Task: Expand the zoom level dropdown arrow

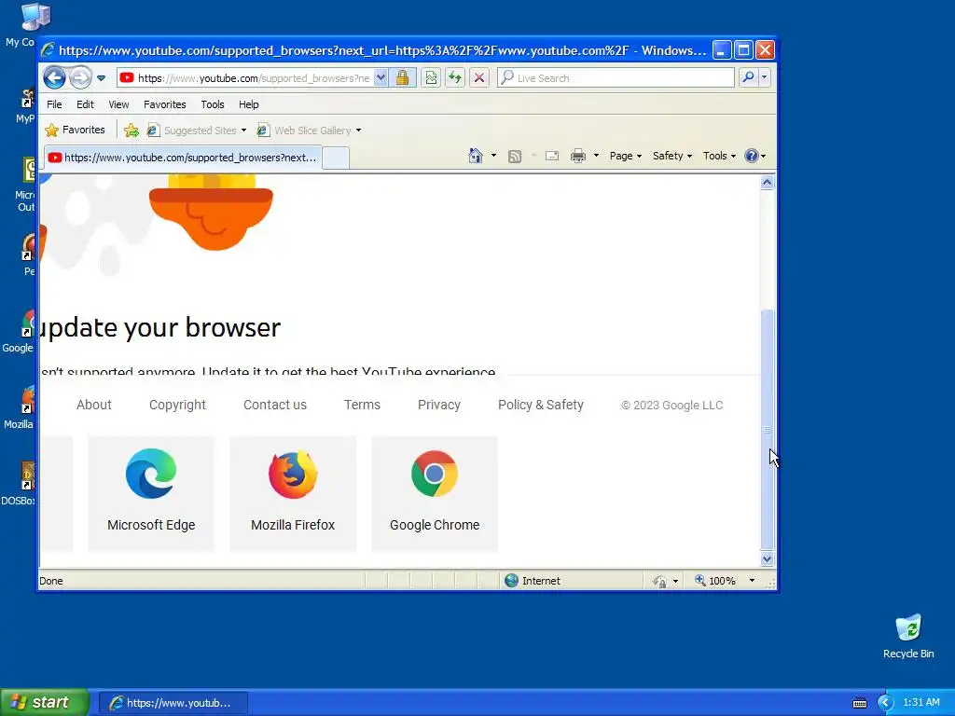Action: (x=753, y=581)
